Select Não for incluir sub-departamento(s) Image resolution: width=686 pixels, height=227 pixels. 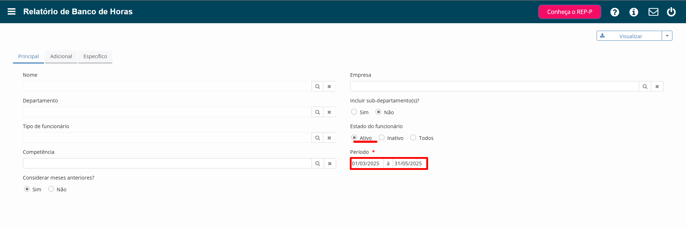(x=378, y=112)
